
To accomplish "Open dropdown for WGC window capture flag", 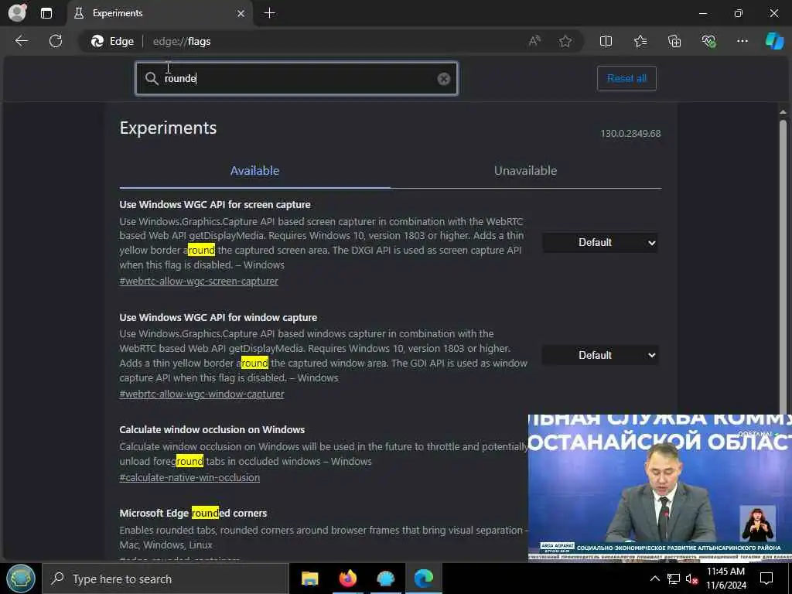I will [600, 355].
